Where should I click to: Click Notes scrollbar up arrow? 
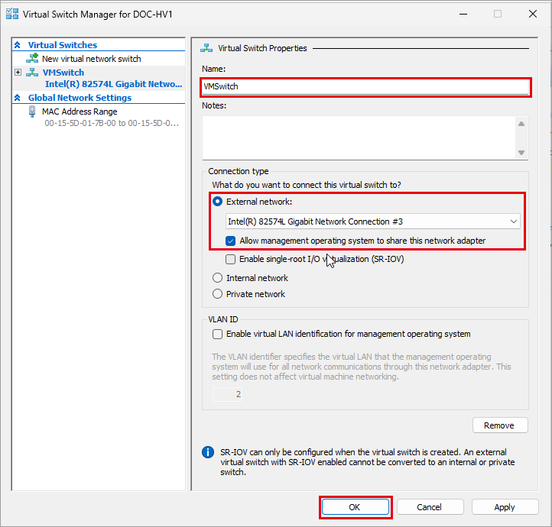(x=521, y=124)
